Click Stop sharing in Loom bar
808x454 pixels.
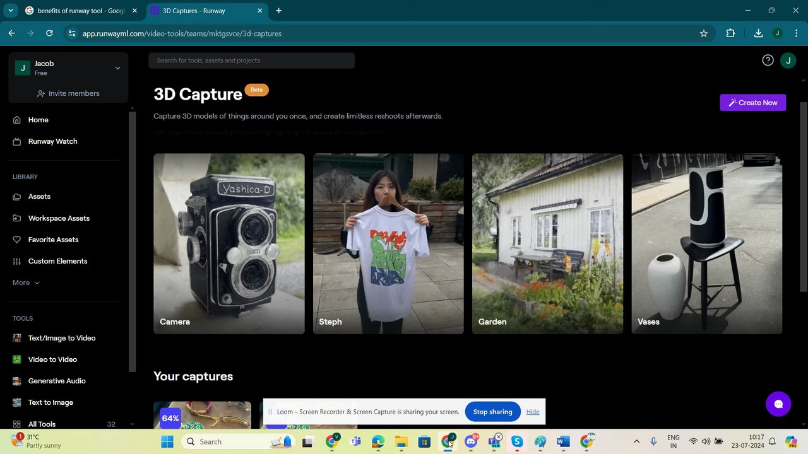point(492,412)
